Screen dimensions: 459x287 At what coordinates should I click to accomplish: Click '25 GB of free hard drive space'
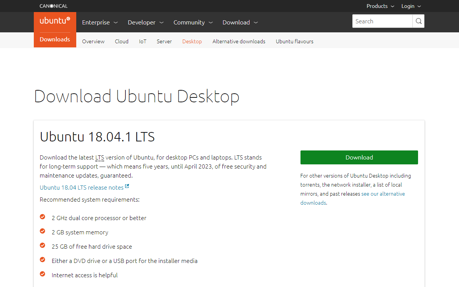(92, 246)
